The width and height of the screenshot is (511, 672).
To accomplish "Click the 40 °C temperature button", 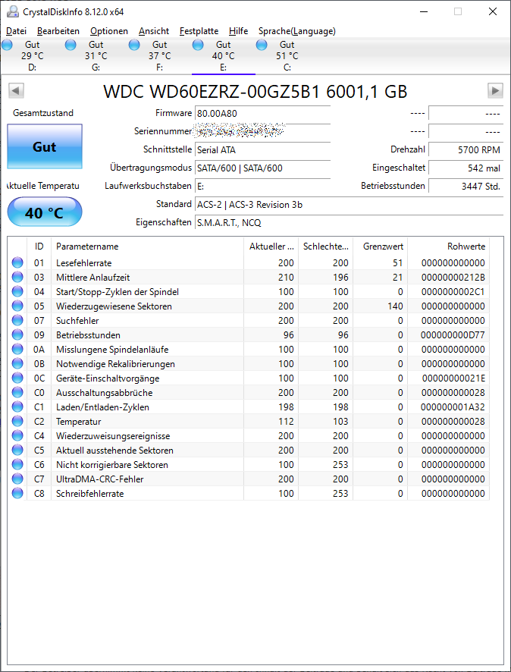I will 45,212.
